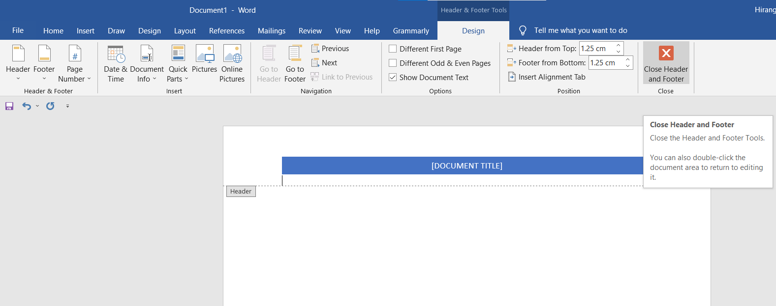
Task: Open the References tab
Action: pyautogui.click(x=226, y=31)
